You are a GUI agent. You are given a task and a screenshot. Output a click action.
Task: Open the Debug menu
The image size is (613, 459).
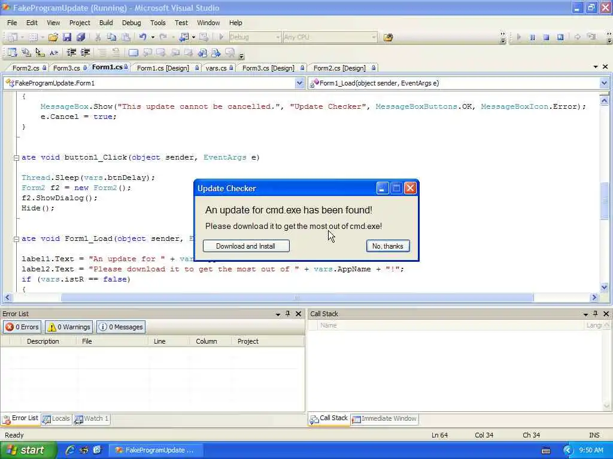pos(131,23)
